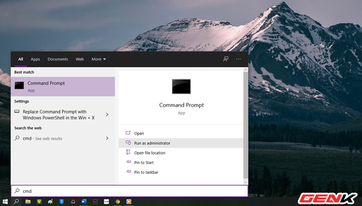
Task: Click the scrollbar down arrow in preview pane
Action: click(245, 182)
